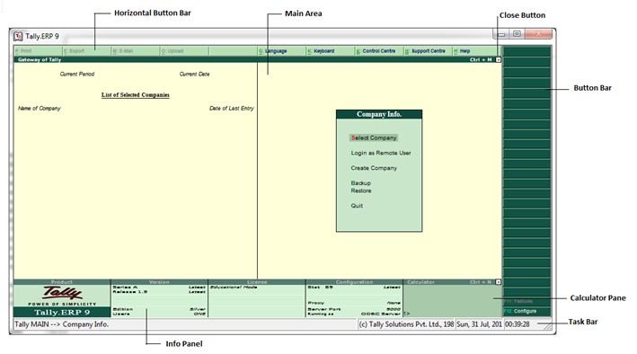Click the Export button in top bar
The image size is (637, 354).
[87, 51]
